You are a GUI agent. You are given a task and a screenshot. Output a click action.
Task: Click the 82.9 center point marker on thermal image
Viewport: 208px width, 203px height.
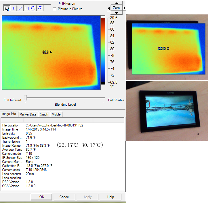point(51,52)
